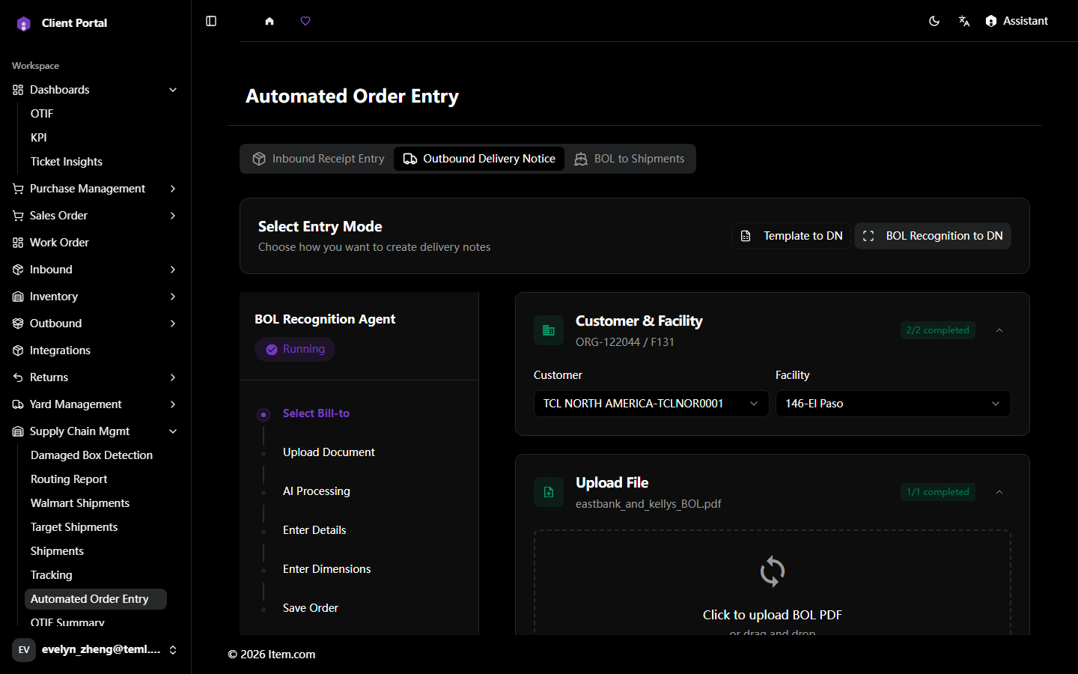The height and width of the screenshot is (674, 1078).
Task: Open the user account switcher
Action: [x=95, y=649]
